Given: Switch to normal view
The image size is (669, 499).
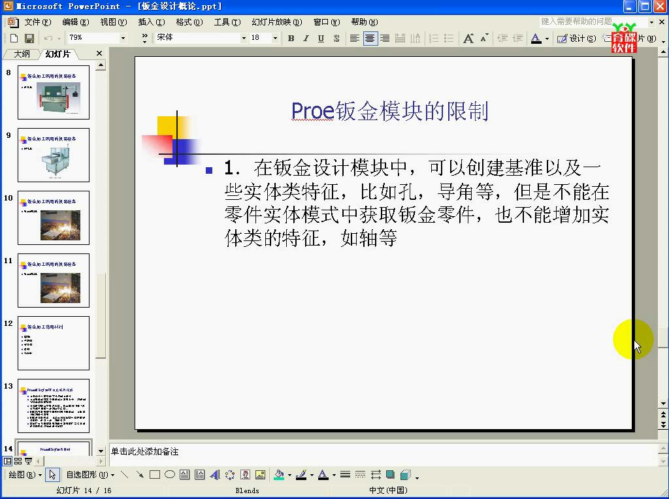Looking at the screenshot, I should tap(8, 461).
